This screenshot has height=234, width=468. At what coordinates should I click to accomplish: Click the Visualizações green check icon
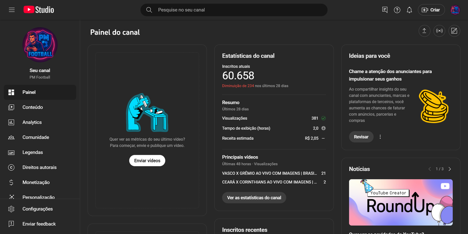(x=324, y=118)
